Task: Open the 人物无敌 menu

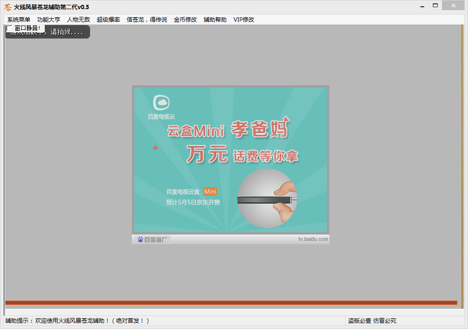Action: tap(78, 20)
